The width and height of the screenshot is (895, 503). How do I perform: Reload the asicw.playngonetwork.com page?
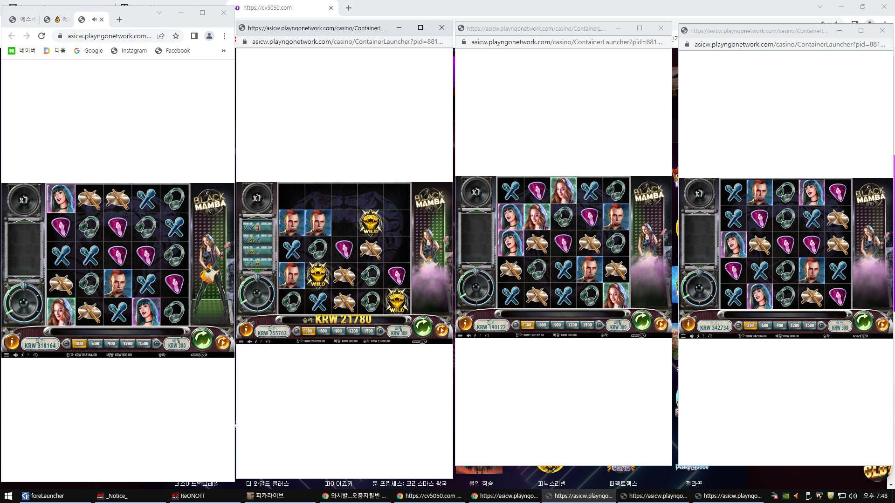point(41,36)
